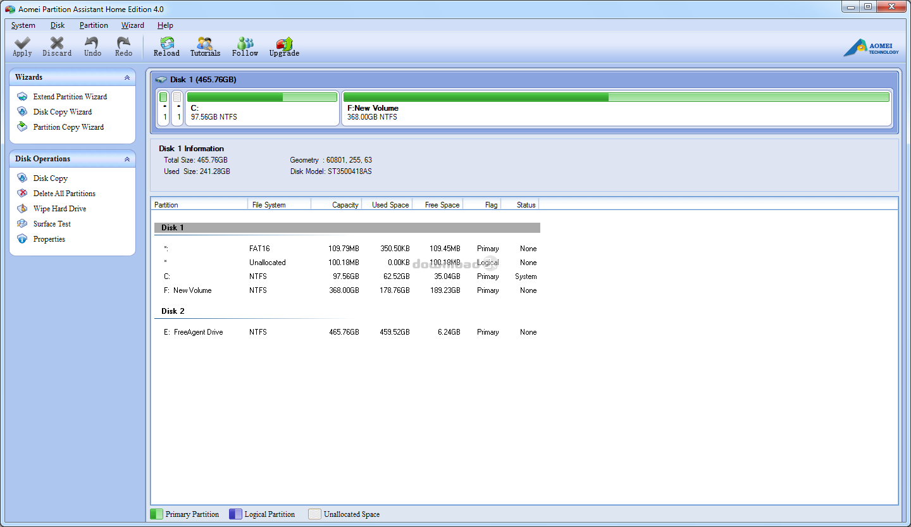
Task: Run a Surface Test
Action: click(x=51, y=223)
